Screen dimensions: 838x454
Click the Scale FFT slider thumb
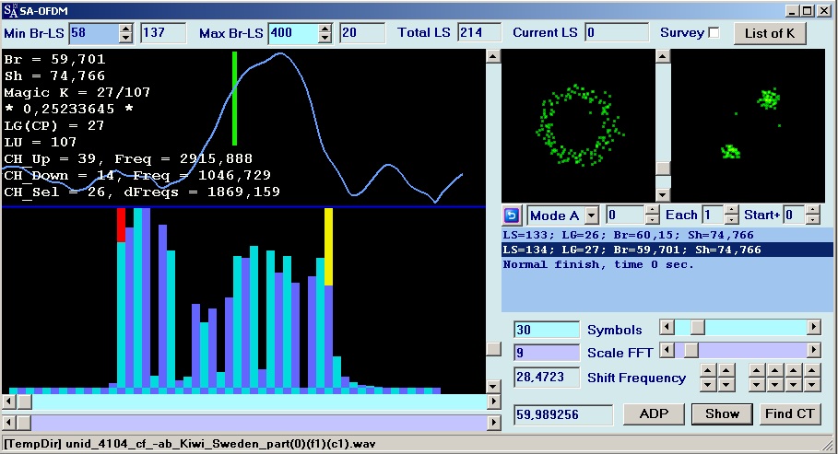(691, 350)
